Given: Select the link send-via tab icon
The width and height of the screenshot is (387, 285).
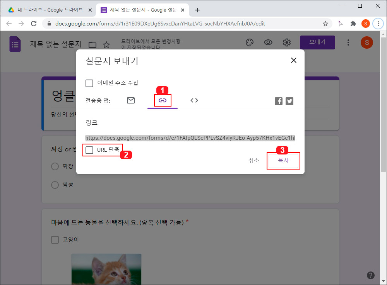Looking at the screenshot, I should click(x=163, y=100).
